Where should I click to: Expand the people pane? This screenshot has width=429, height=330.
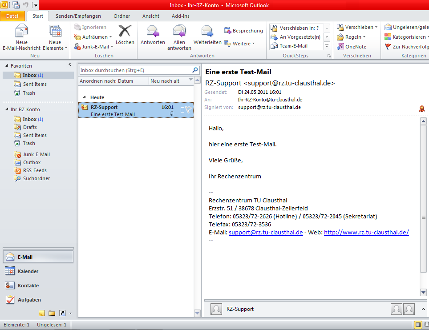click(423, 309)
